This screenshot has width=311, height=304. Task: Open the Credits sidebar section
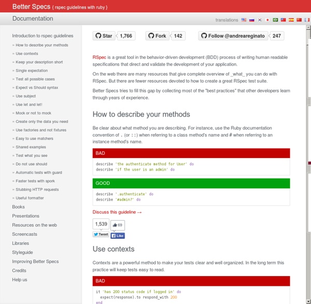click(x=19, y=271)
